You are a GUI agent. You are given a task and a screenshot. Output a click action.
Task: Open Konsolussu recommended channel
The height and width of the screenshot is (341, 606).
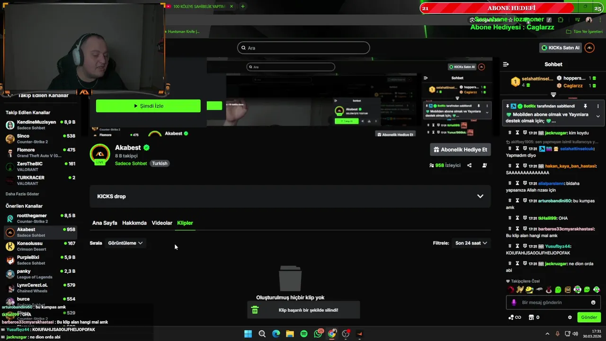pos(40,246)
